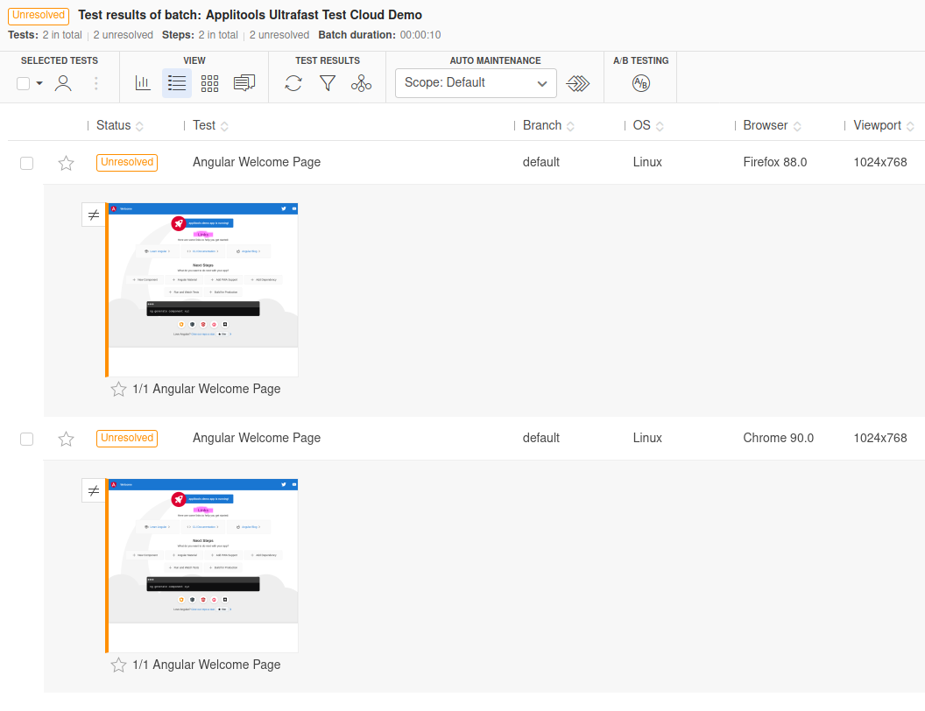Click the 1024x768 viewport in the Firefox row

880,162
